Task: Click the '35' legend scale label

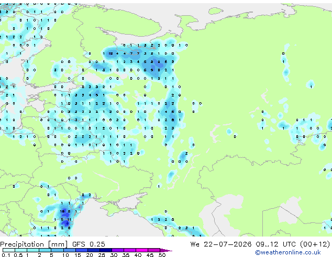Action: pos(126,255)
